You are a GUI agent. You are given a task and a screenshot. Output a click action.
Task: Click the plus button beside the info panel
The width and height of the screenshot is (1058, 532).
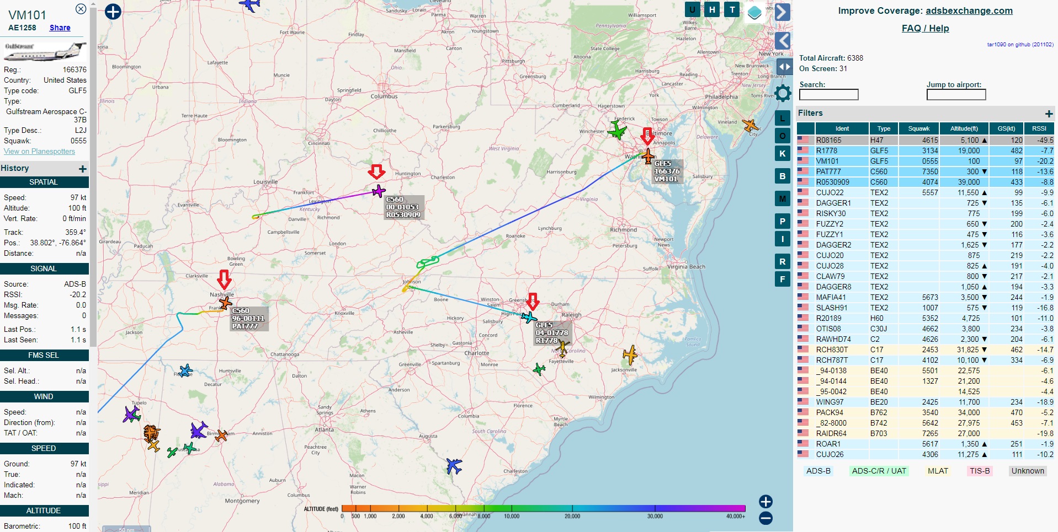point(113,12)
